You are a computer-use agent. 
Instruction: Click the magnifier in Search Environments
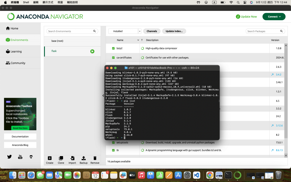[94, 31]
